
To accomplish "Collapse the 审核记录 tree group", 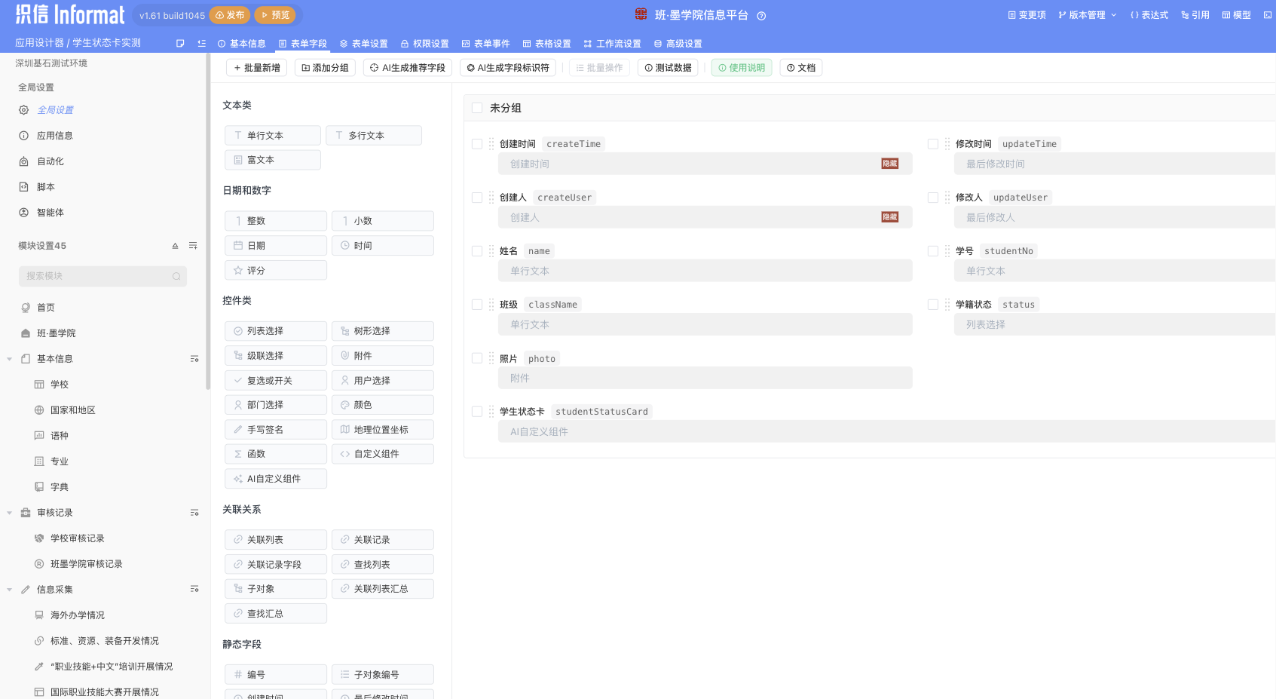I will coord(9,513).
